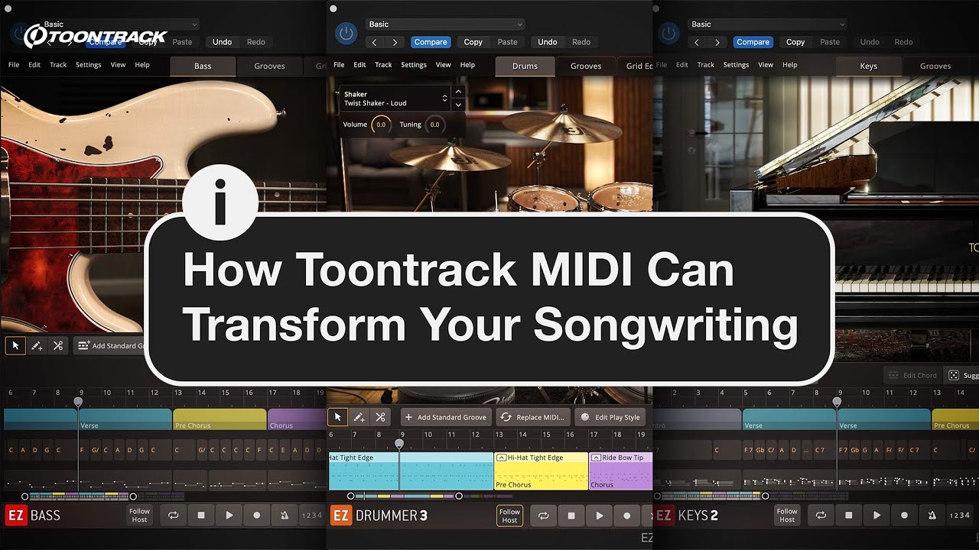The height and width of the screenshot is (550, 979).
Task: Collapse the Hi-Hat Tight Edge block chevron
Action: pyautogui.click(x=501, y=458)
